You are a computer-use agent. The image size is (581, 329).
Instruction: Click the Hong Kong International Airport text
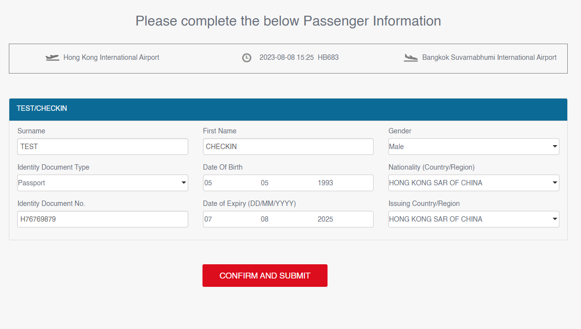tap(111, 57)
